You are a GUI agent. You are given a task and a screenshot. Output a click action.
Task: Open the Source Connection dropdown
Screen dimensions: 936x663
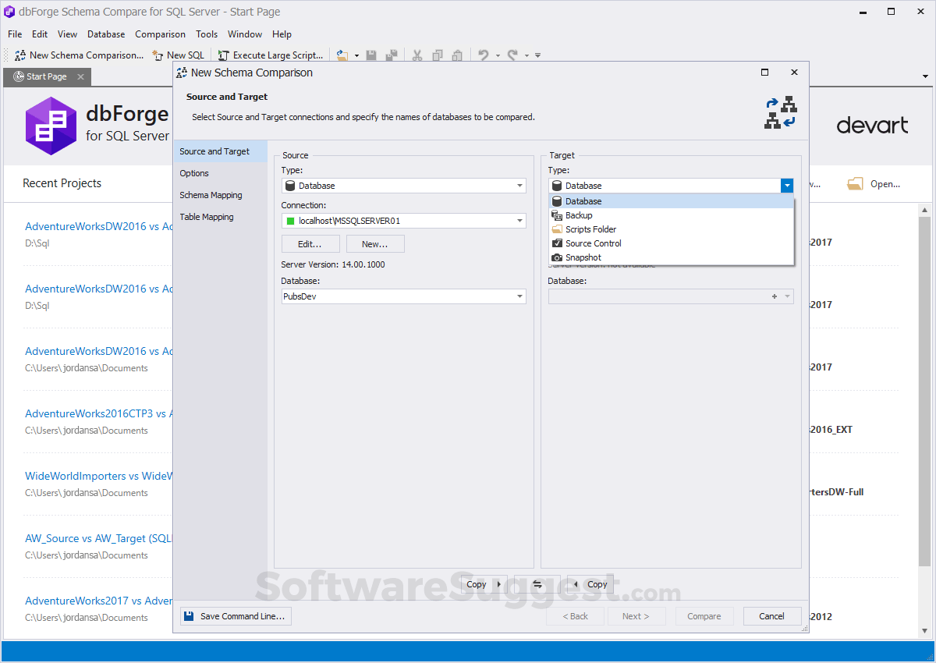tap(519, 220)
